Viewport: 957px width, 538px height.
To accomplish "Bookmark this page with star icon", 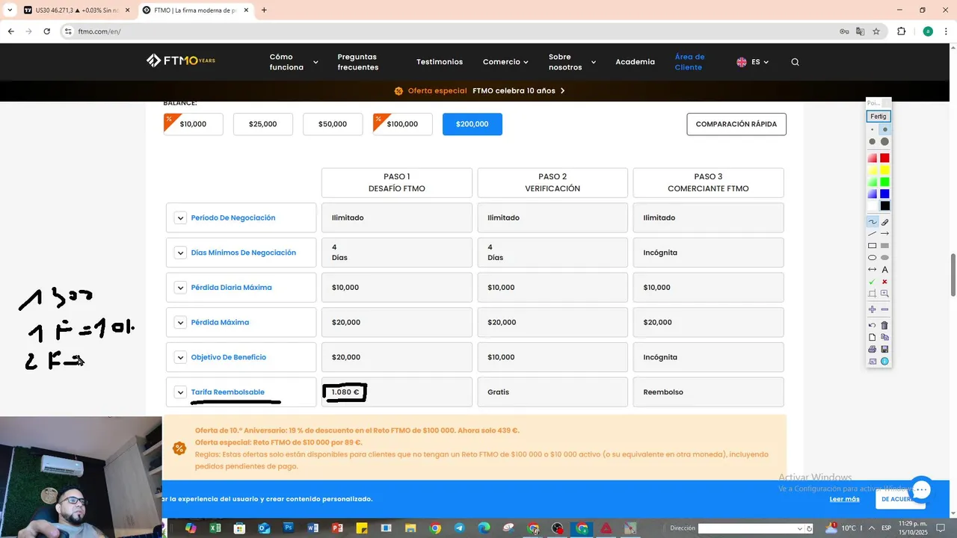I will pos(876,31).
